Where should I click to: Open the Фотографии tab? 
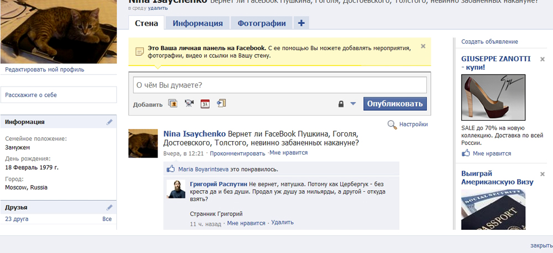pos(262,23)
